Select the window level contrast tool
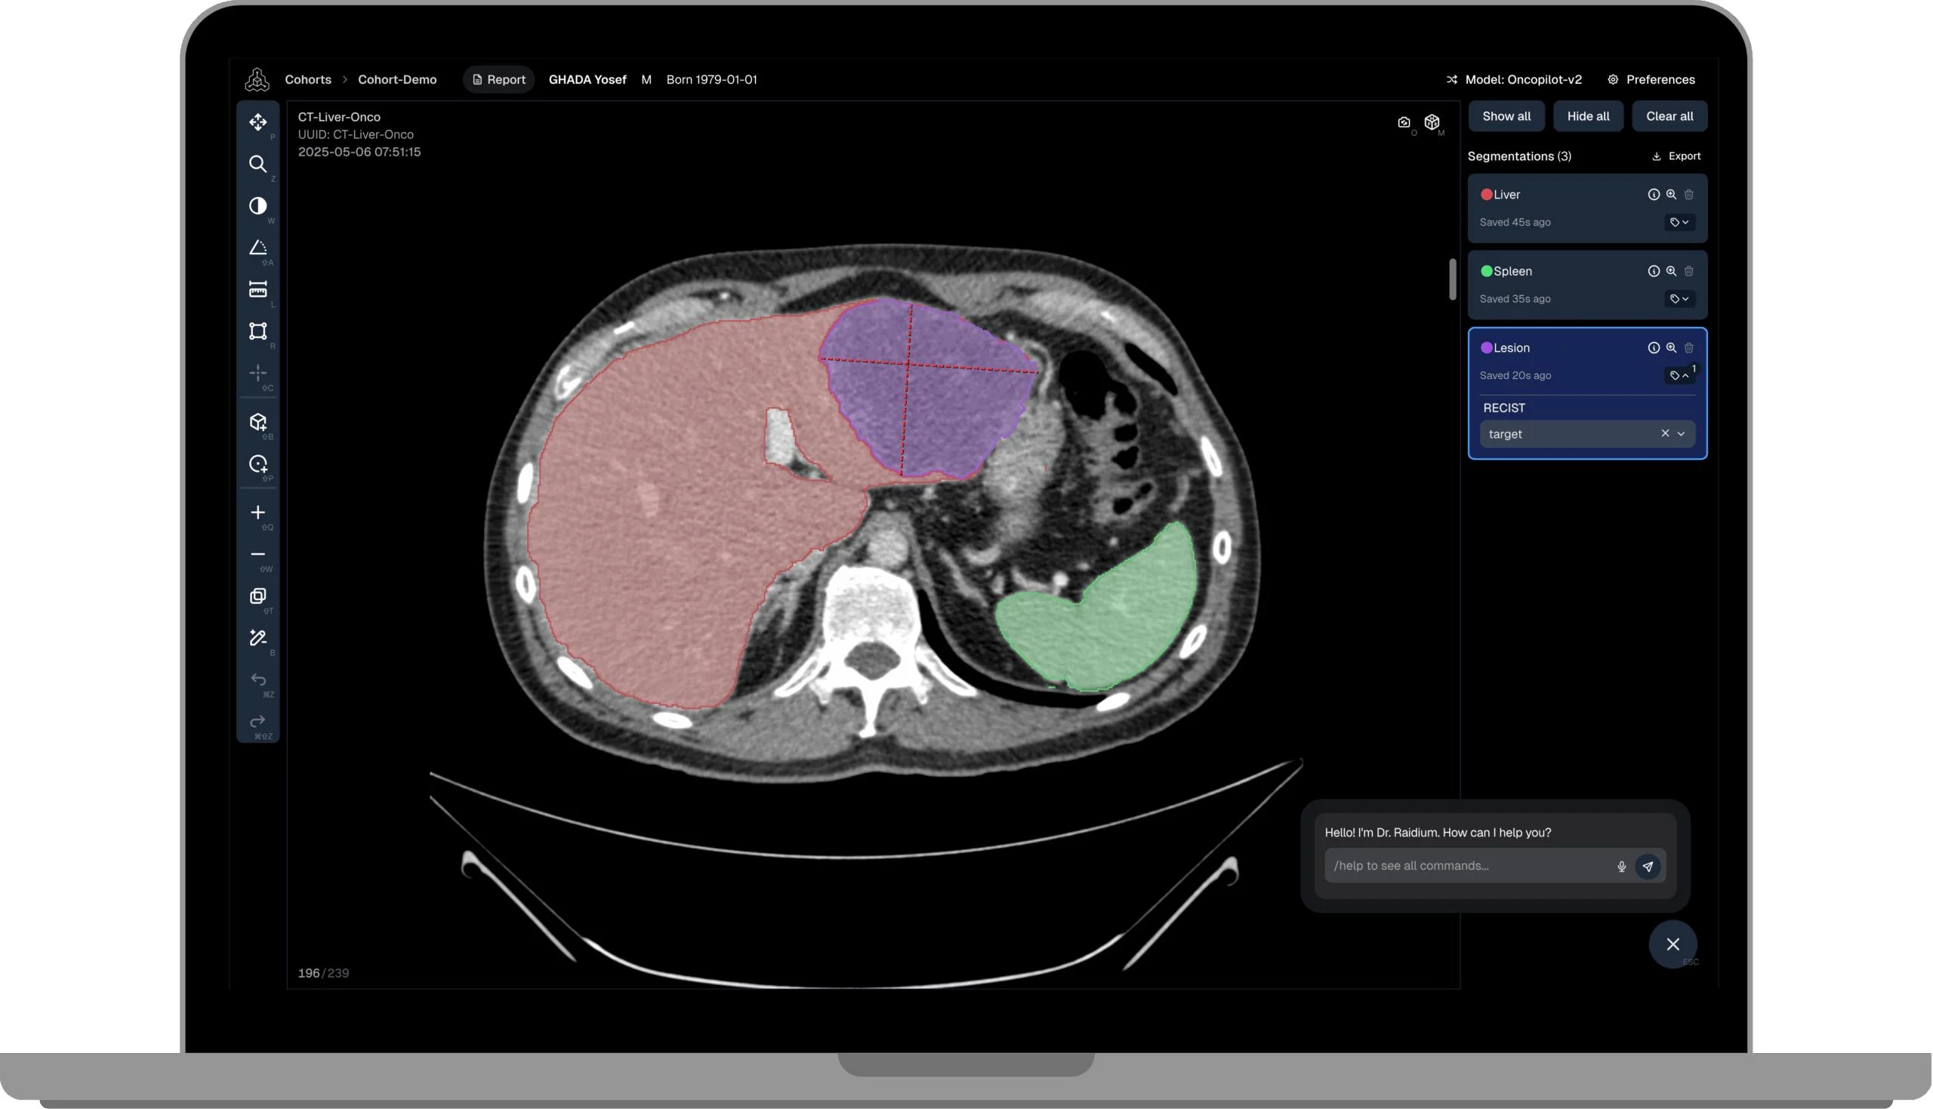 click(257, 205)
